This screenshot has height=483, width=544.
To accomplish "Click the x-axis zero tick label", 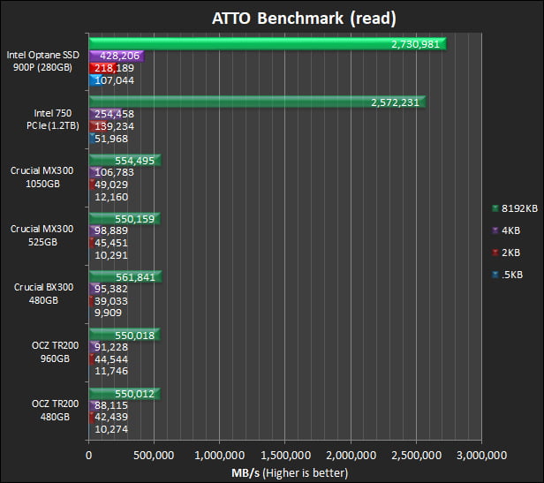I will (89, 456).
